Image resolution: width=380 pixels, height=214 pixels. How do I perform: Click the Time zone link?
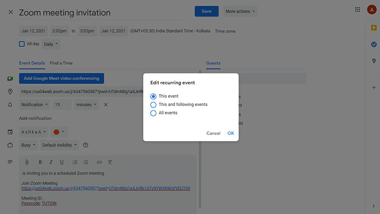point(225,31)
